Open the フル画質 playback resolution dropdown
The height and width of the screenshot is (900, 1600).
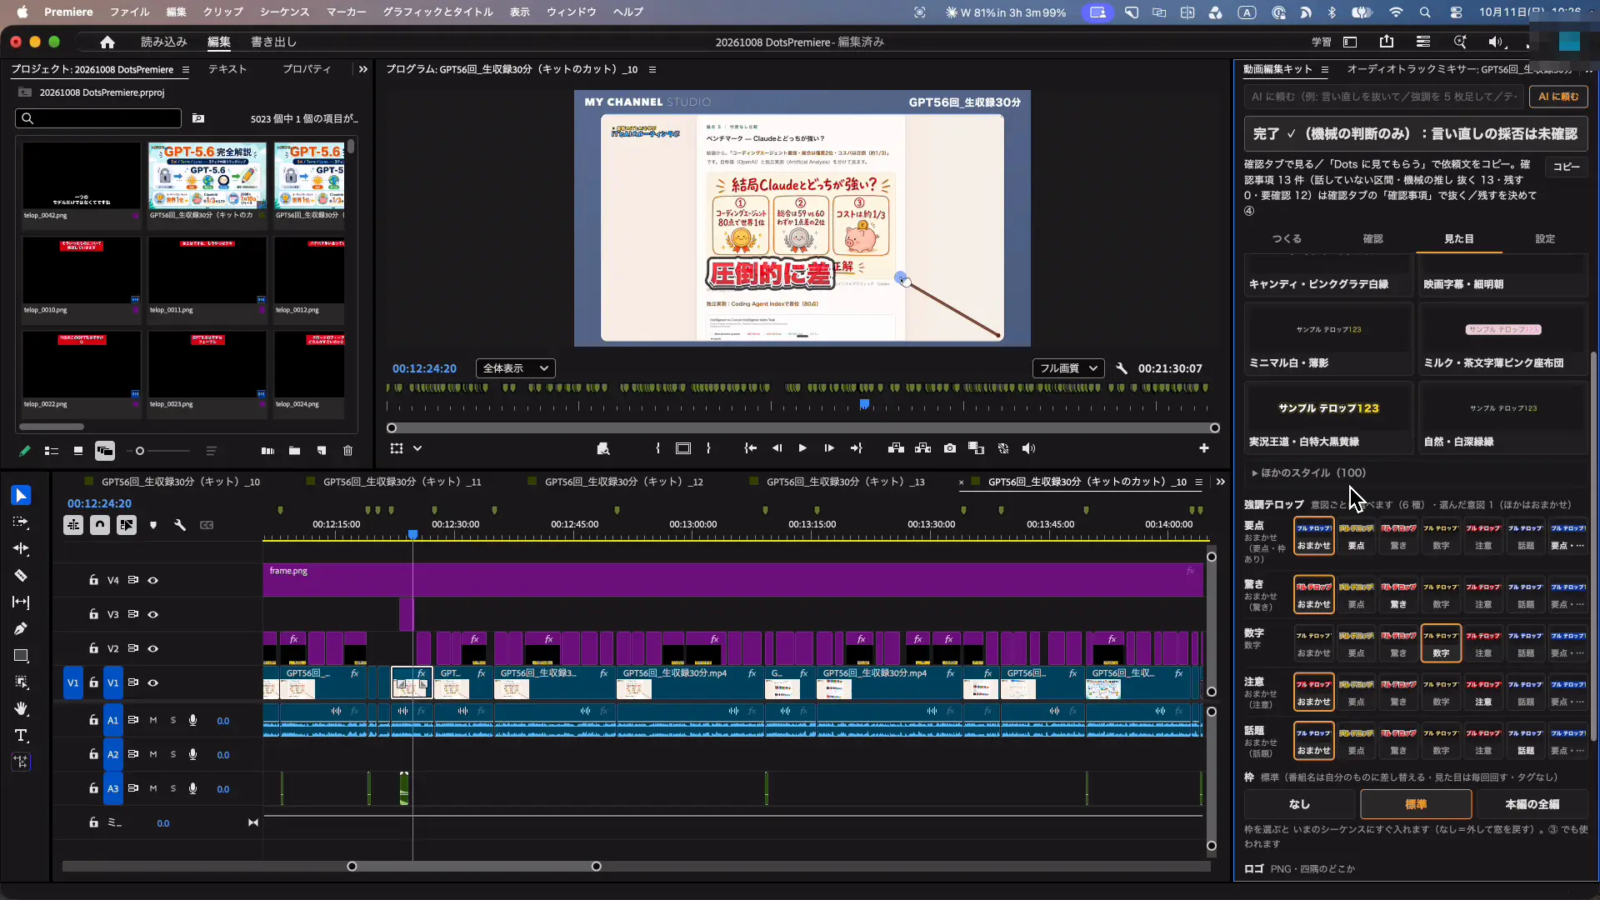tap(1068, 368)
